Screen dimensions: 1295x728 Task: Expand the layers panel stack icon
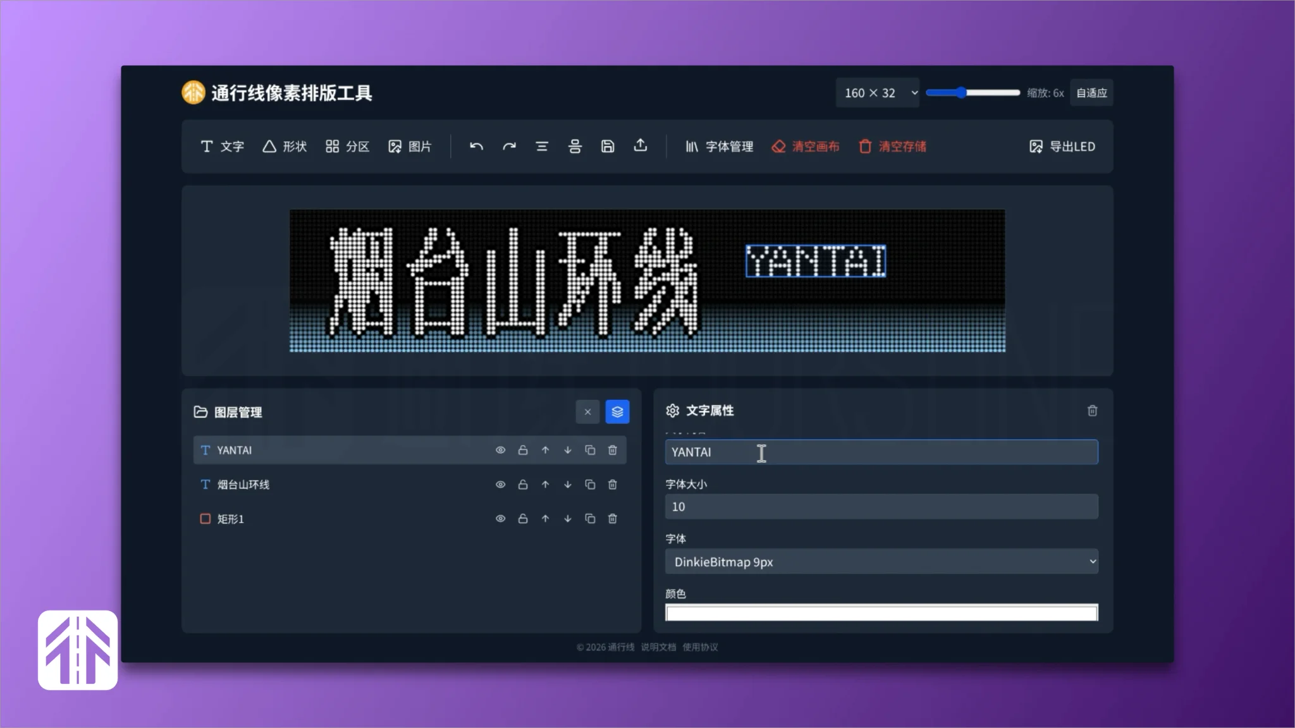pos(617,411)
